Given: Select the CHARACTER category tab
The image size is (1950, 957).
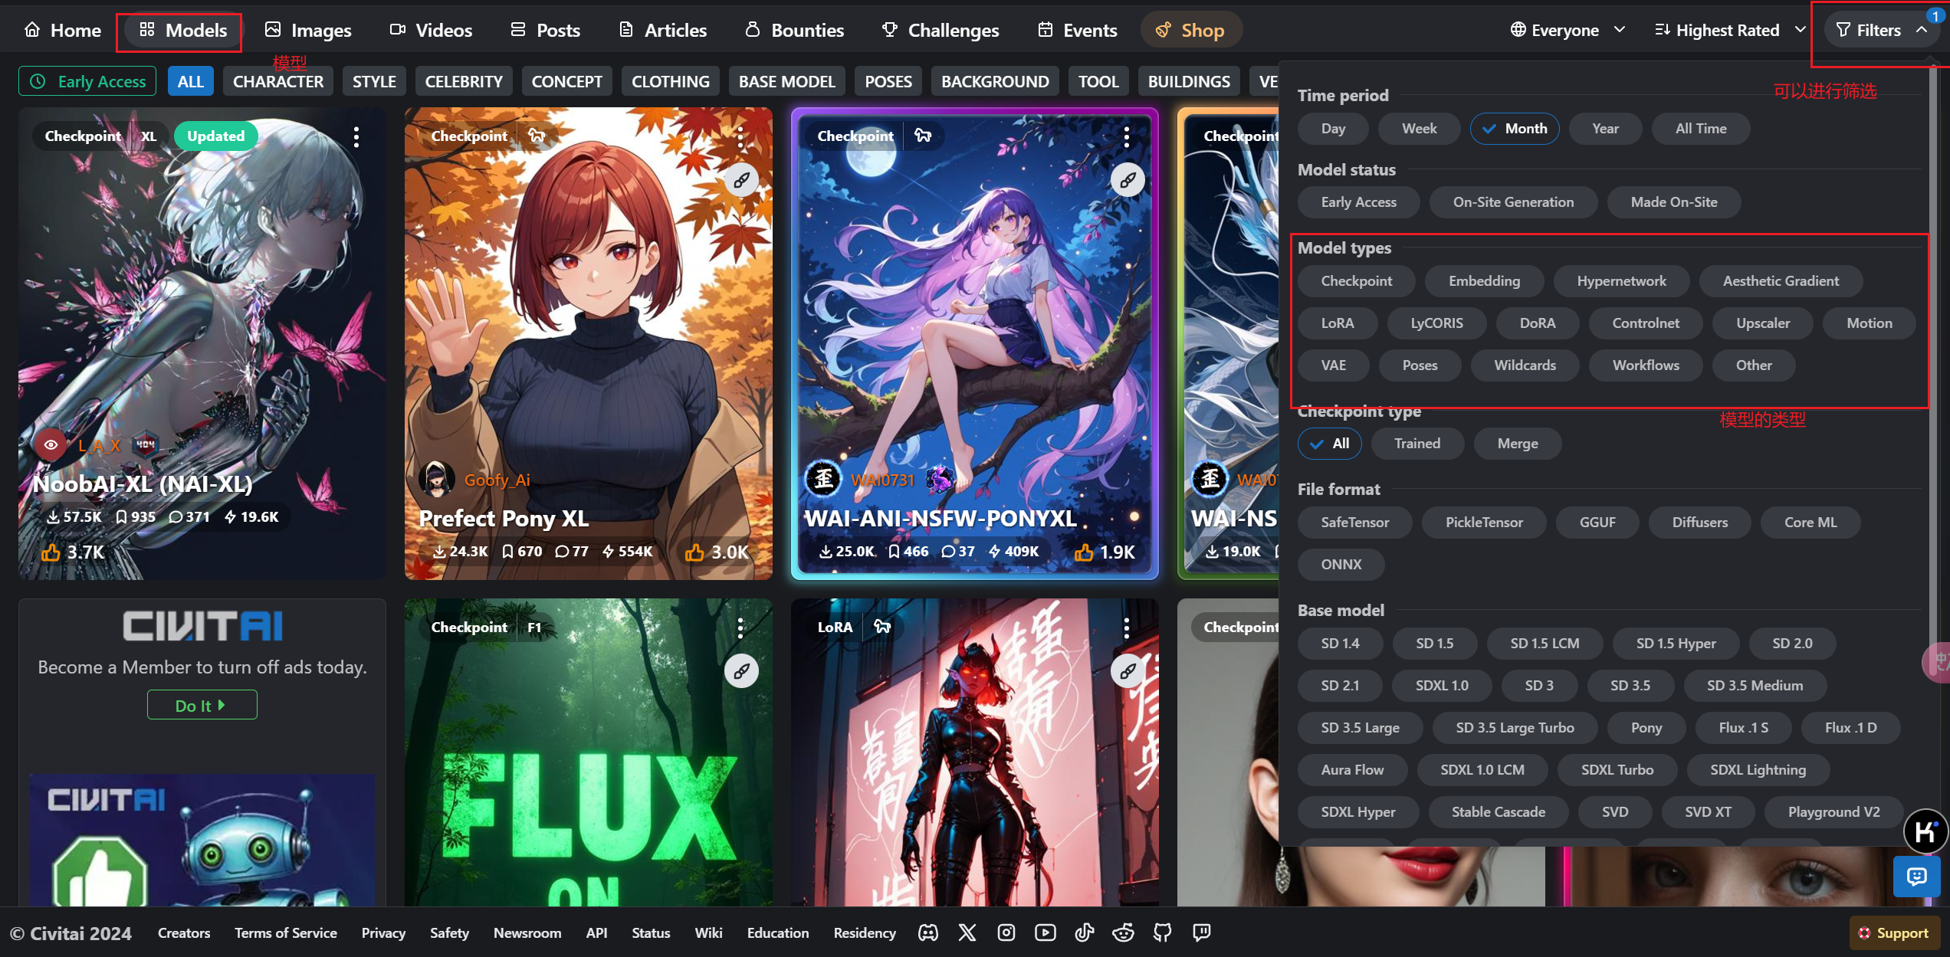Looking at the screenshot, I should pos(277,81).
